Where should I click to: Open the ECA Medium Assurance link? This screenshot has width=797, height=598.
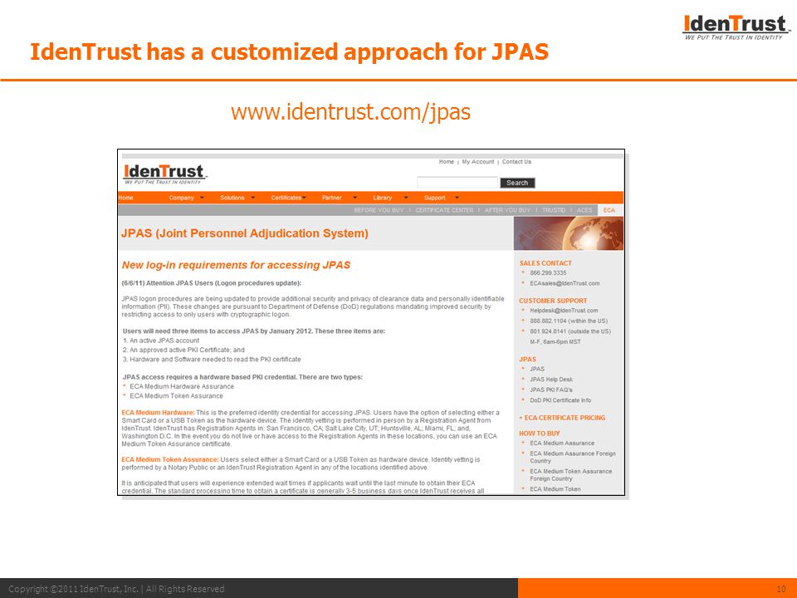[562, 443]
